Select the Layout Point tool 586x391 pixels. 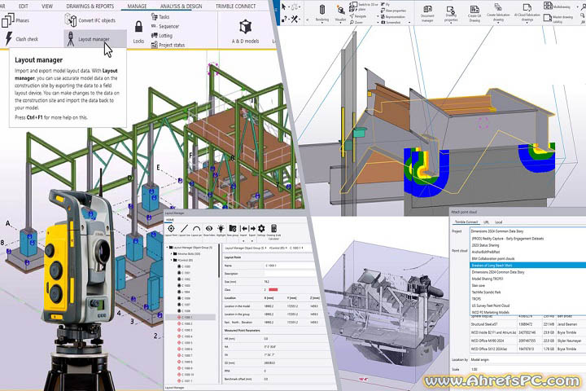point(171,231)
